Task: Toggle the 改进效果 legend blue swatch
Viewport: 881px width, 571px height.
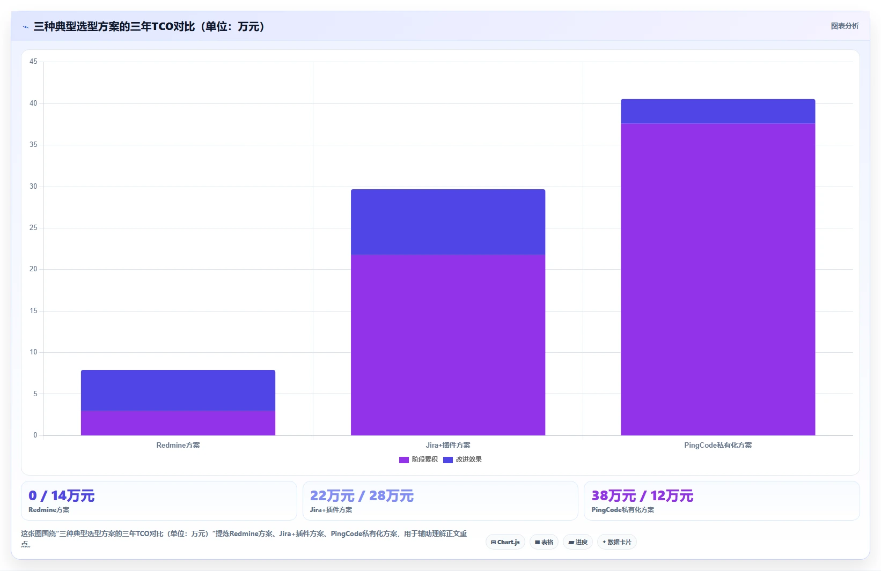Action: pos(448,459)
